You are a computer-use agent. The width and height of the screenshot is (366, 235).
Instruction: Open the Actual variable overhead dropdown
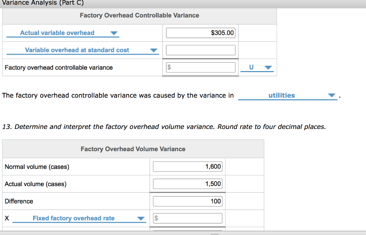[114, 32]
